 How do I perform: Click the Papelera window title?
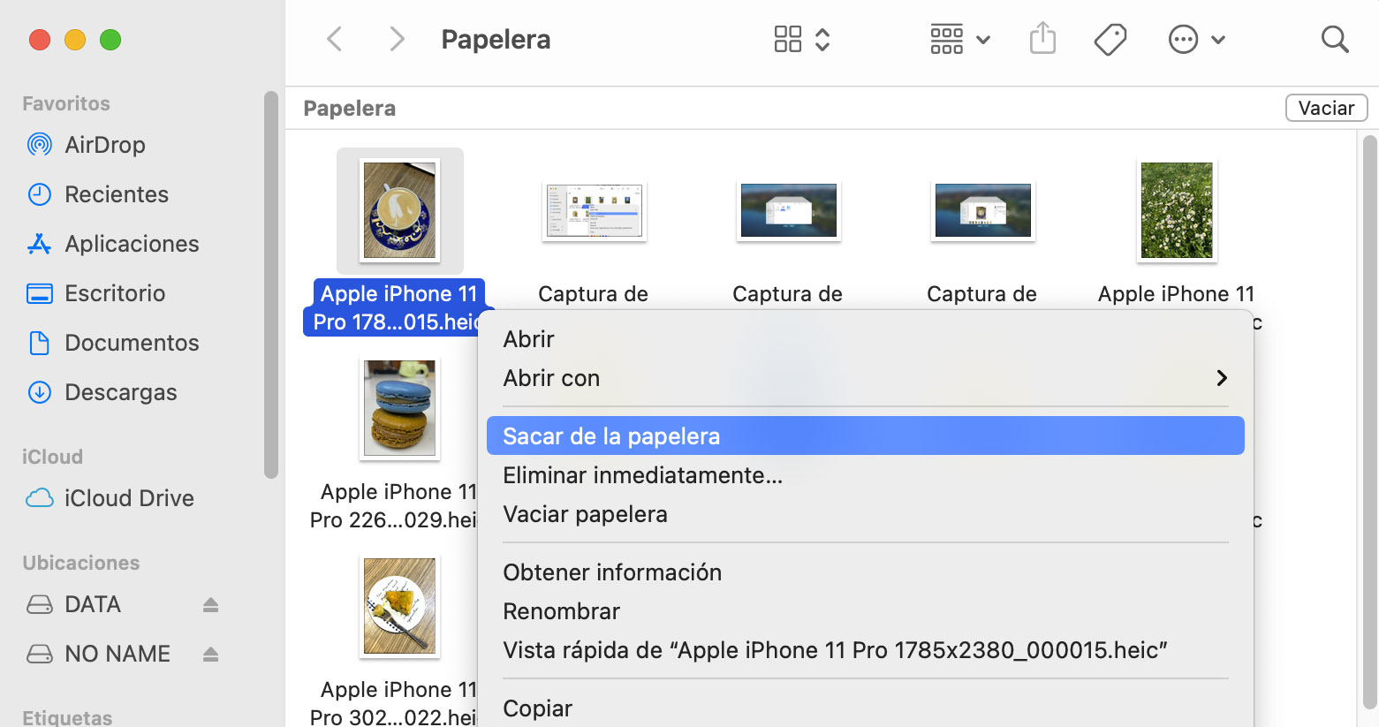[496, 39]
